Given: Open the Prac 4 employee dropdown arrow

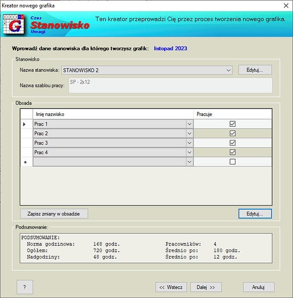Looking at the screenshot, I should (189, 152).
